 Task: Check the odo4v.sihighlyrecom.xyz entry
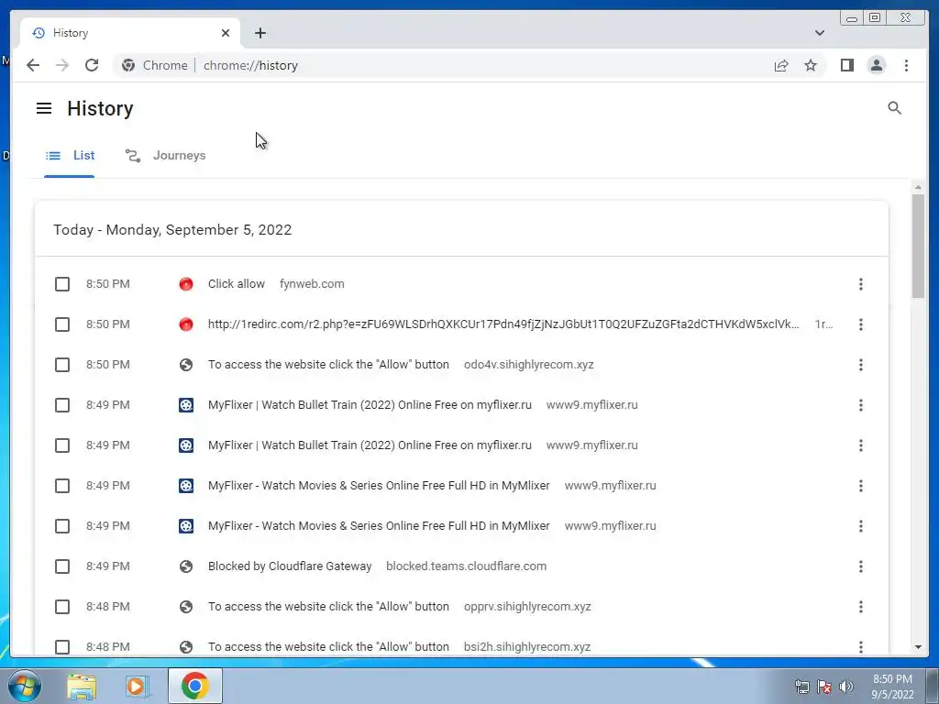coord(62,365)
